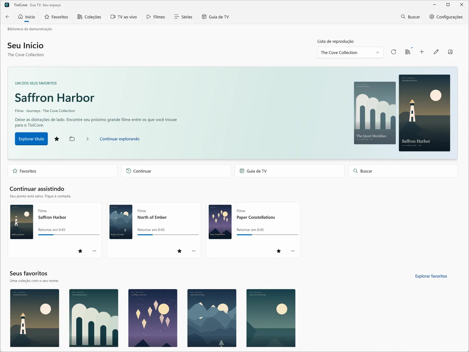This screenshot has width=469, height=352.
Task: Toggle favorite star on North of Ember card
Action: tap(180, 251)
